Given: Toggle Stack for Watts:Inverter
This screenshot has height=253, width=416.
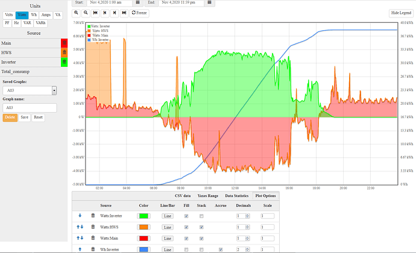Looking at the screenshot, I should [201, 216].
